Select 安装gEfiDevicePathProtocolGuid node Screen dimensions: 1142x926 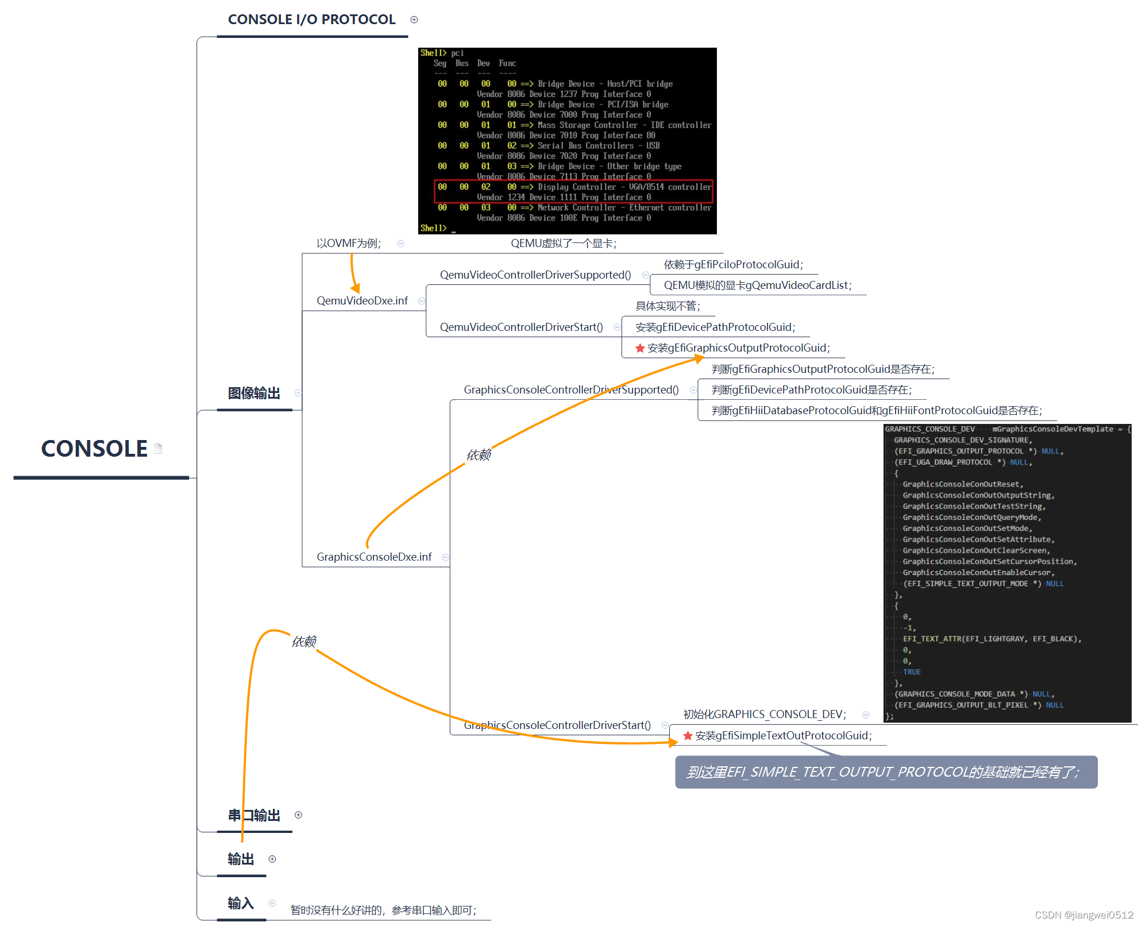(x=715, y=327)
